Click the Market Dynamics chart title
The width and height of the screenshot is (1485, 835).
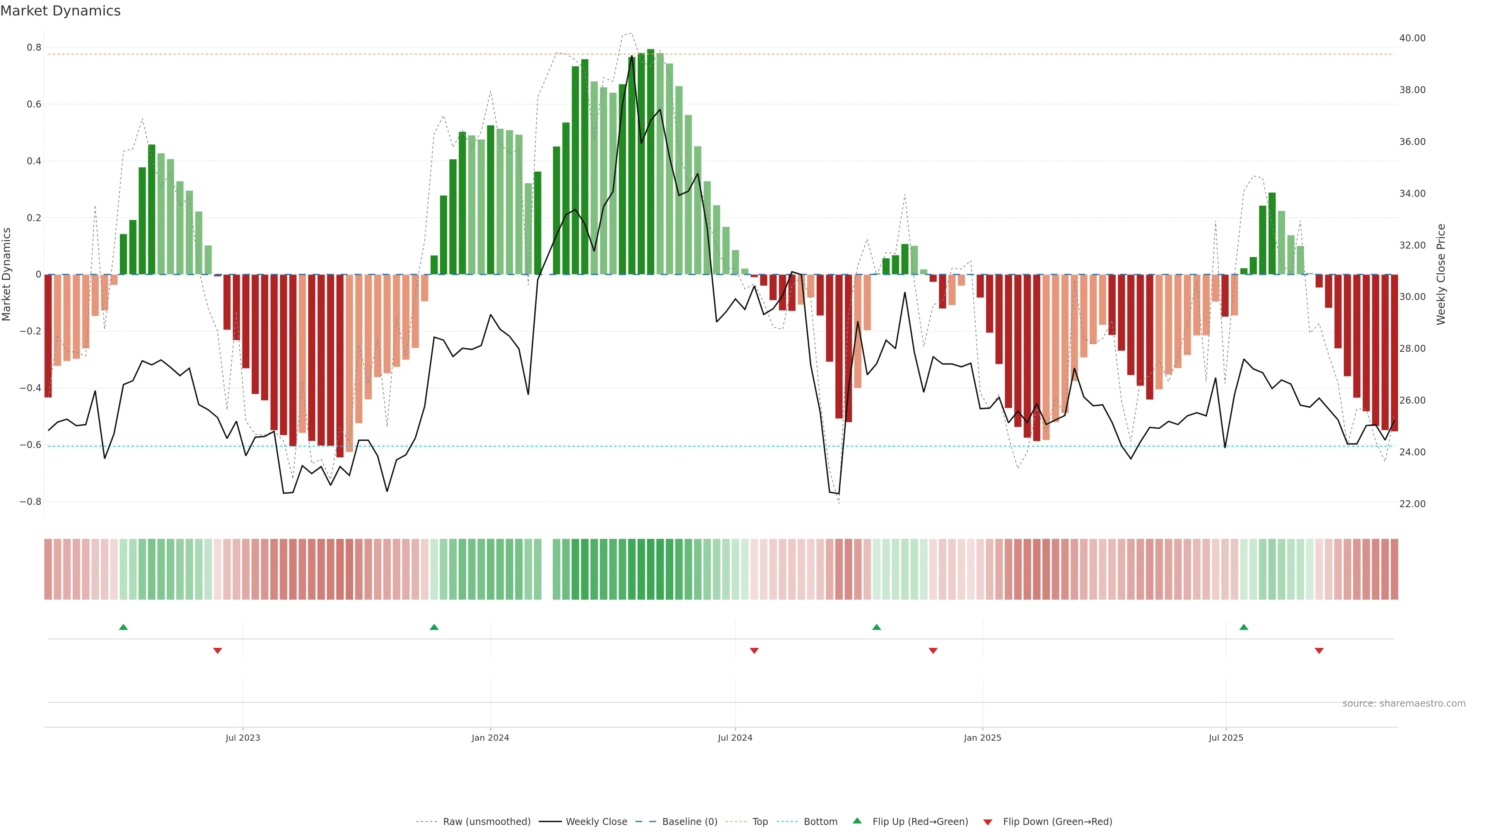tap(61, 11)
